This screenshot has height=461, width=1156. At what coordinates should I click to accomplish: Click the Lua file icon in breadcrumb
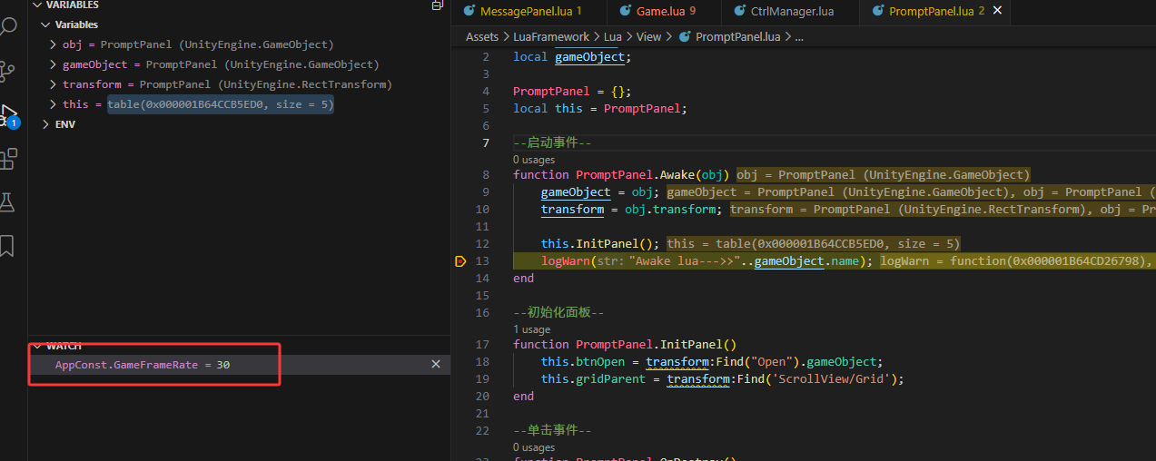[685, 37]
